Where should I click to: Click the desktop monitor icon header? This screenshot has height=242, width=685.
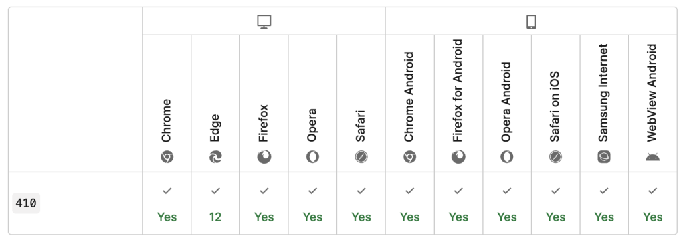click(264, 21)
